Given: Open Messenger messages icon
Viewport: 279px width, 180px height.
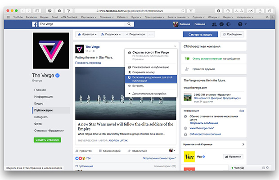Looking at the screenshot, I should [x=221, y=24].
